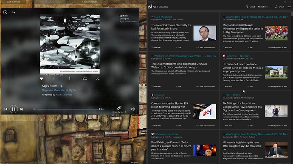Open the Texas superintendent resigns article

pyautogui.click(x=179, y=66)
